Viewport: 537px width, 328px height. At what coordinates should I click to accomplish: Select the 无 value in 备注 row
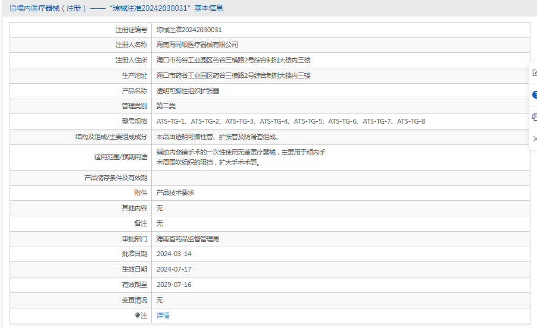coord(160,223)
